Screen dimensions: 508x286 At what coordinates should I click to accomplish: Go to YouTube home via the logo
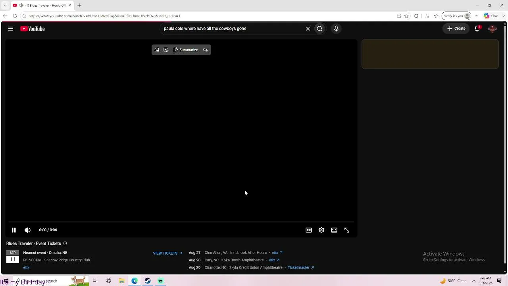pyautogui.click(x=33, y=29)
